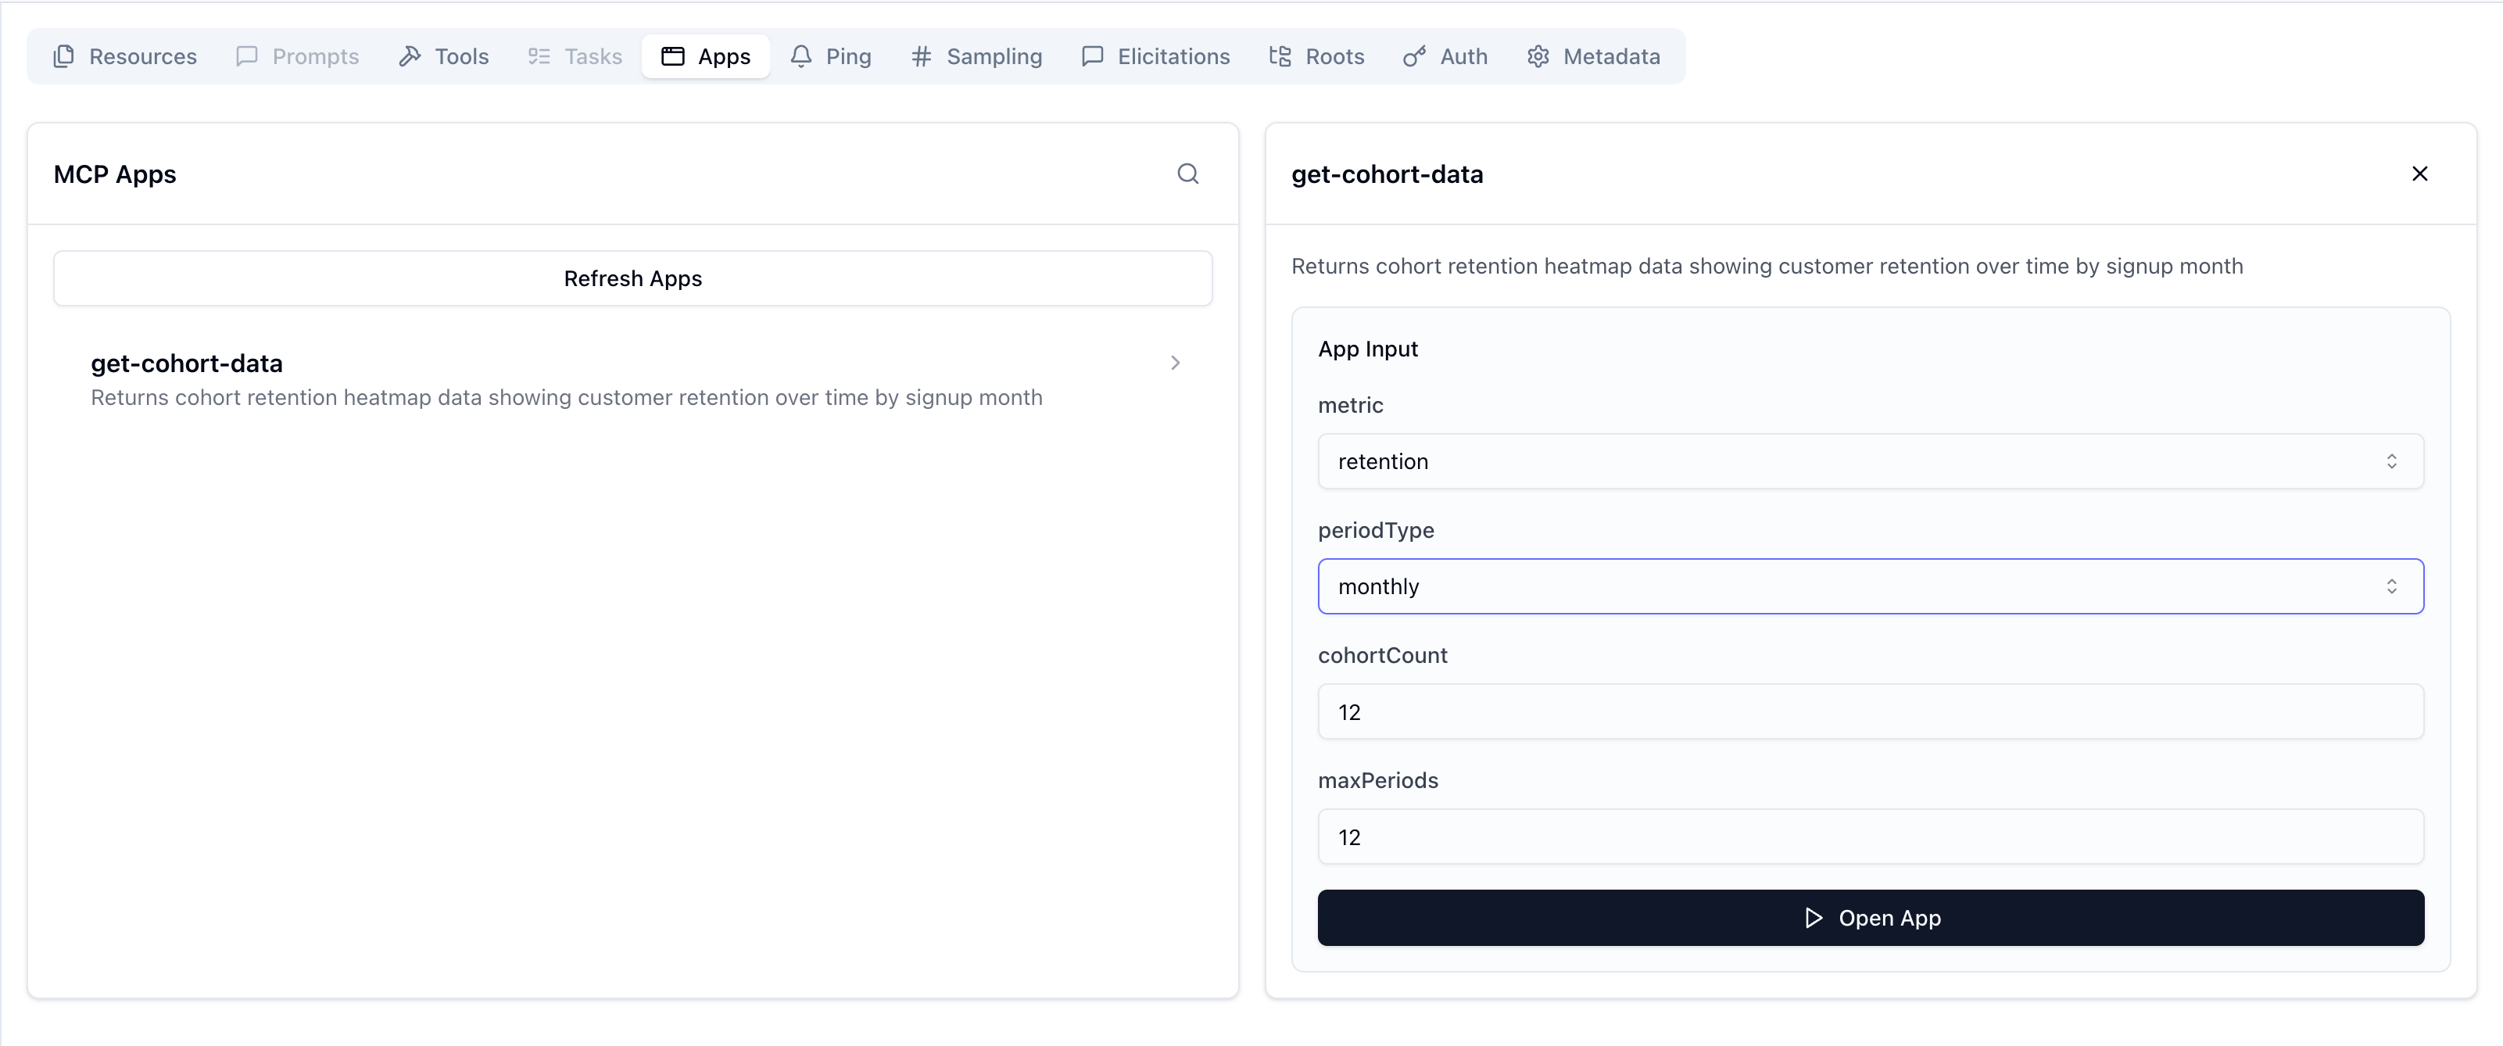Close the get-cohort-data panel
Viewport: 2503px width, 1046px height.
pos(2419,174)
